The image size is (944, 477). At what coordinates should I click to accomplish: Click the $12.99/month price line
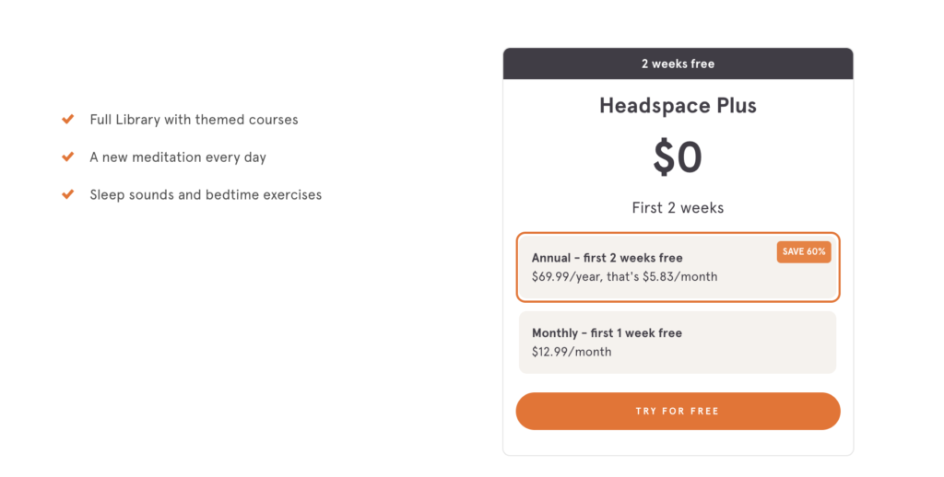coord(572,352)
